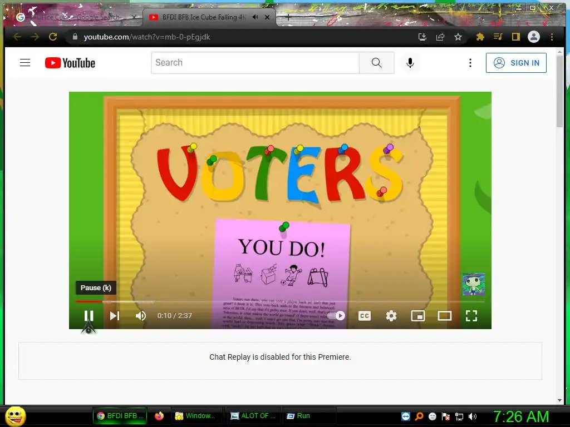The image size is (570, 427).
Task: Mute the video volume
Action: pyautogui.click(x=141, y=316)
